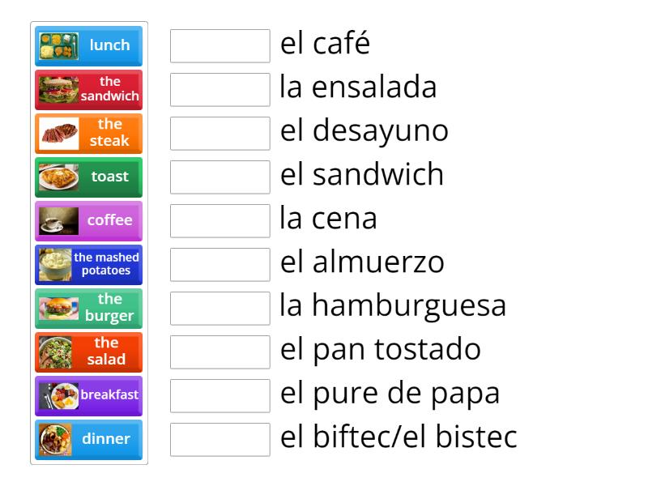Click the sandwich picture tile
The image size is (648, 486).
(x=88, y=90)
